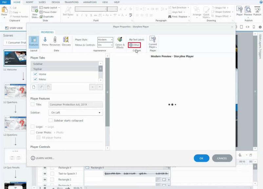The width and height of the screenshot is (263, 189).
Task: Open Text Labels settings
Action: pos(137,39)
